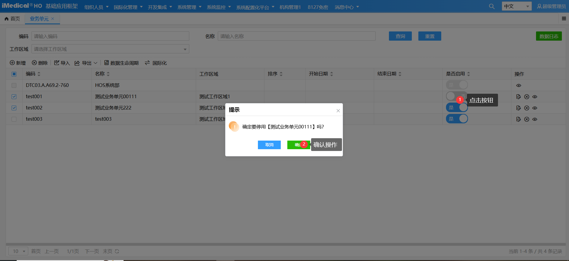This screenshot has height=261, width=569.
Task: Toggle 是否启用 switch for test001 row
Action: pos(457,96)
